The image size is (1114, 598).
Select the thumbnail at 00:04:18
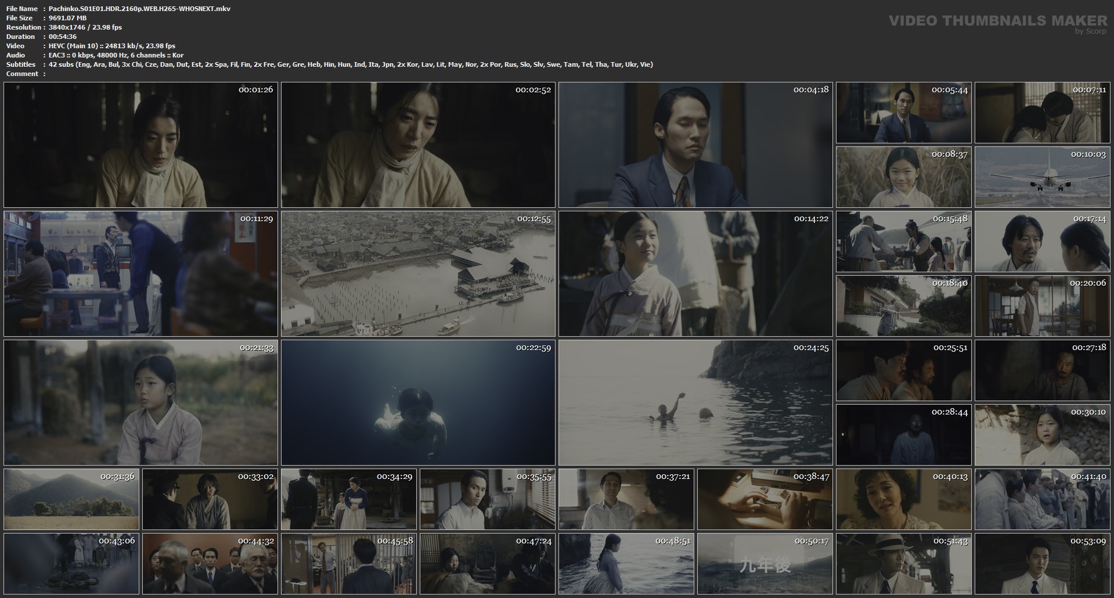click(695, 145)
